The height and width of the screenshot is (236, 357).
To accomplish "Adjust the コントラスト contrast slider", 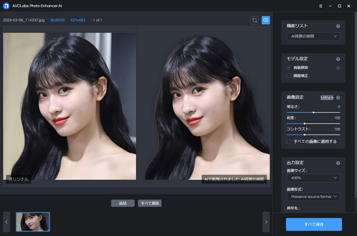I will pyautogui.click(x=313, y=135).
